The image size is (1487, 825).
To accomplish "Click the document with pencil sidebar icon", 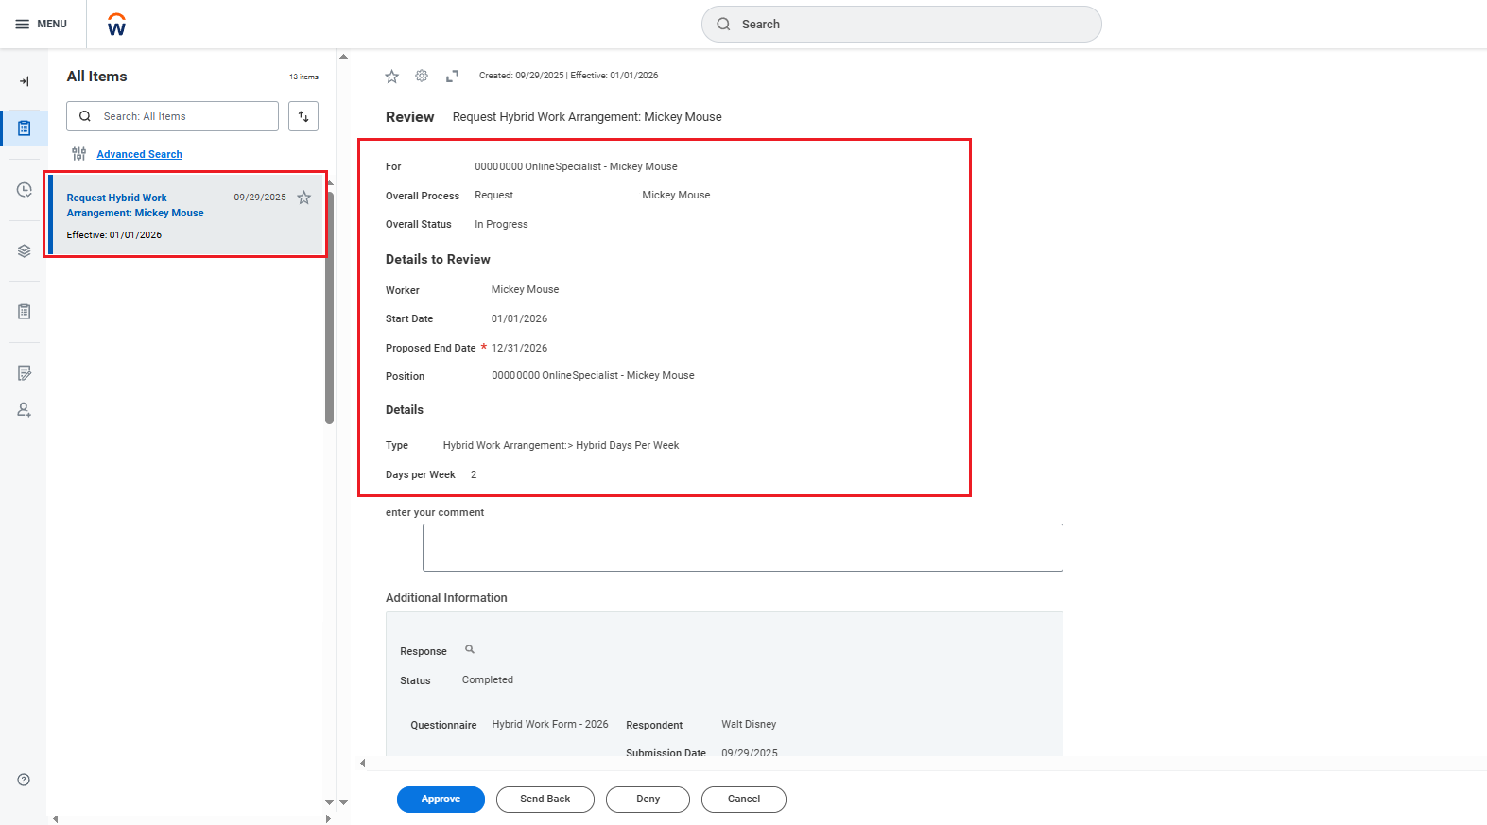I will [24, 373].
